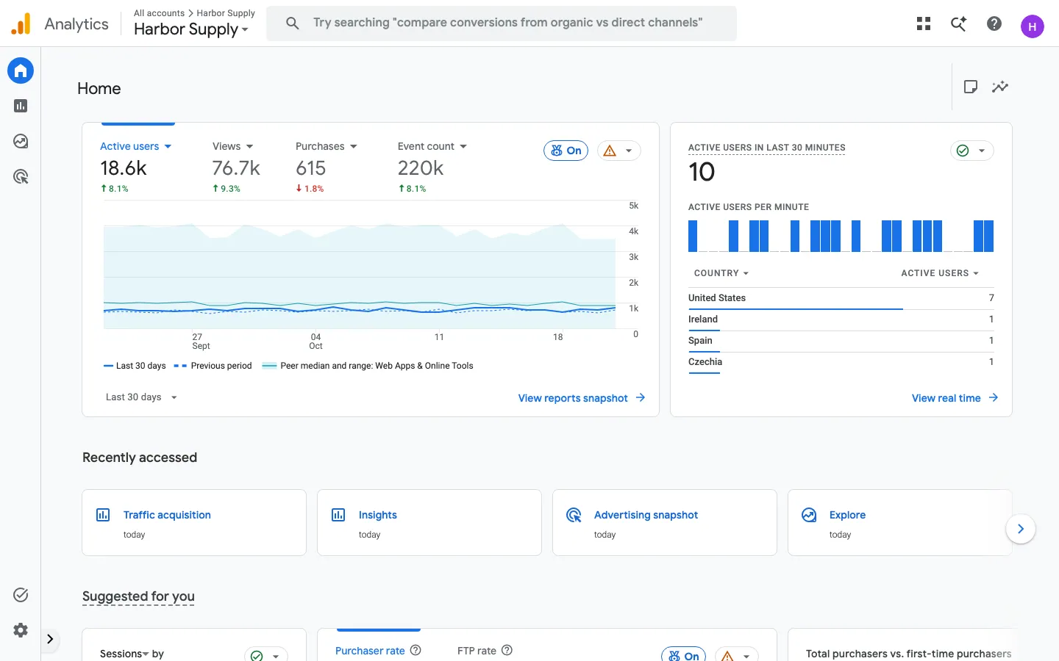Viewport: 1059px width, 661px height.
Task: Click the Spain row
Action: tap(841, 341)
